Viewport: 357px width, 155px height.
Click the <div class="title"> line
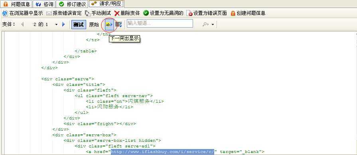point(79,85)
